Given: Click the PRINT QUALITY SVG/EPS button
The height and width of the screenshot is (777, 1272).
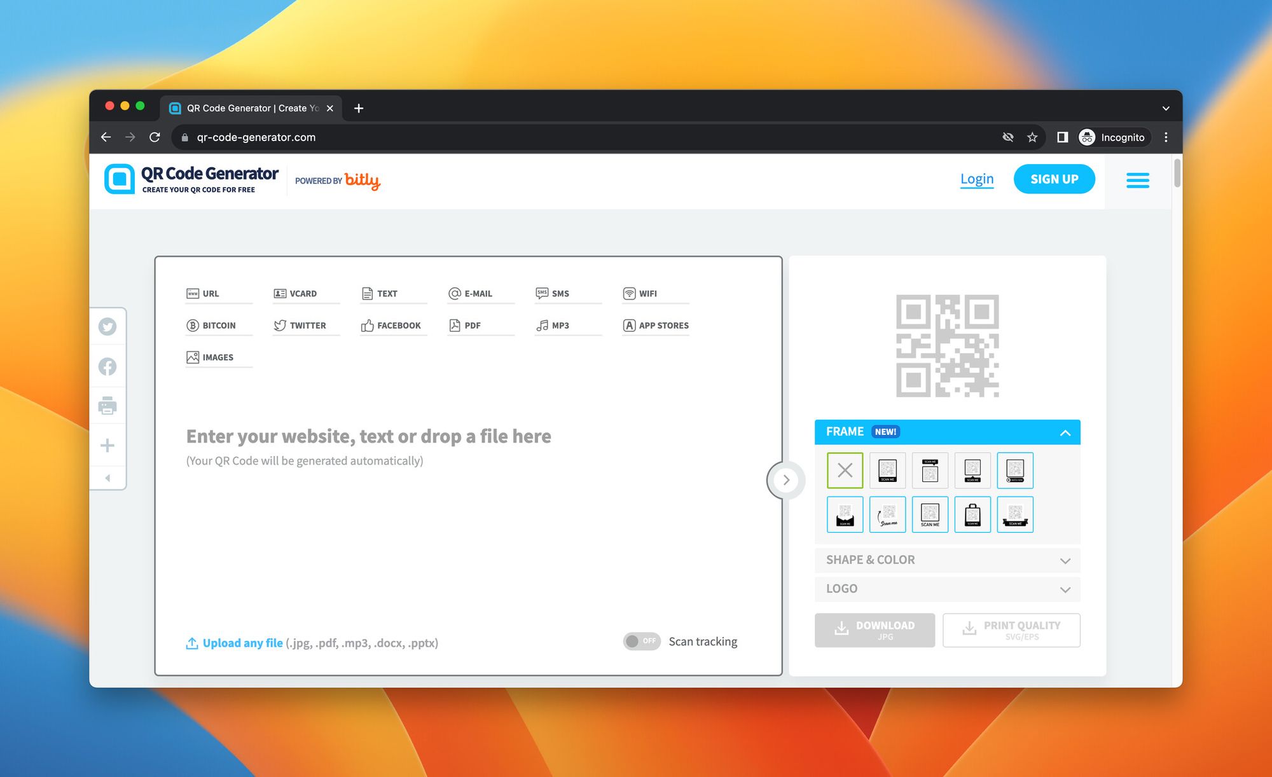Looking at the screenshot, I should click(1011, 629).
